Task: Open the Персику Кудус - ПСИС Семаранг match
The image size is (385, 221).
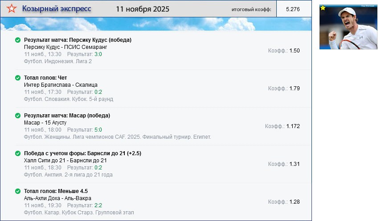Action: [x=66, y=47]
